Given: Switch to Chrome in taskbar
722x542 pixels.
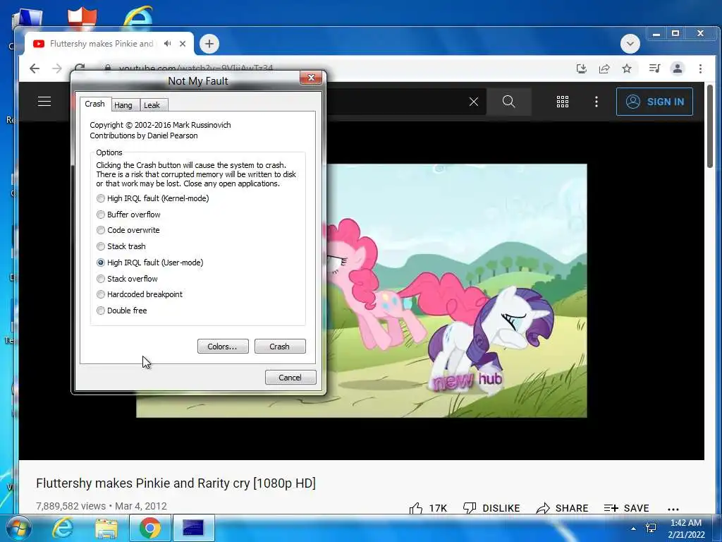Looking at the screenshot, I should click(x=150, y=528).
